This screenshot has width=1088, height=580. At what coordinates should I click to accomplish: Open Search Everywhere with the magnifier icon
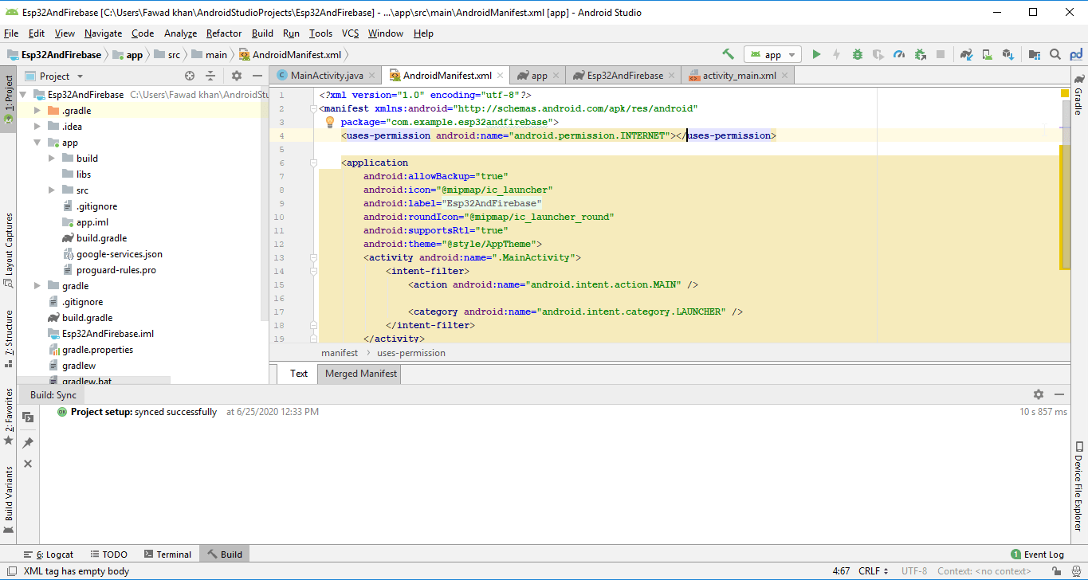tap(1054, 54)
